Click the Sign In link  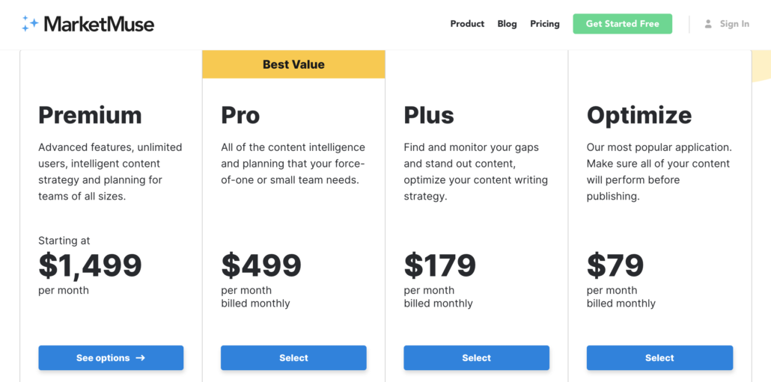734,24
